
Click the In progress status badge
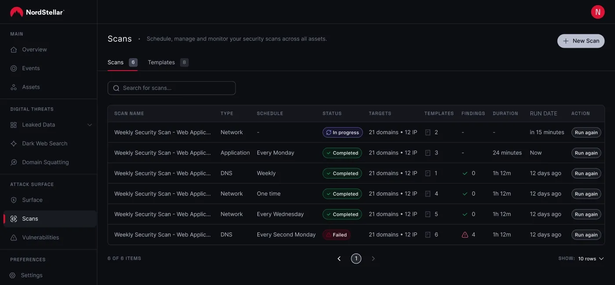(342, 132)
